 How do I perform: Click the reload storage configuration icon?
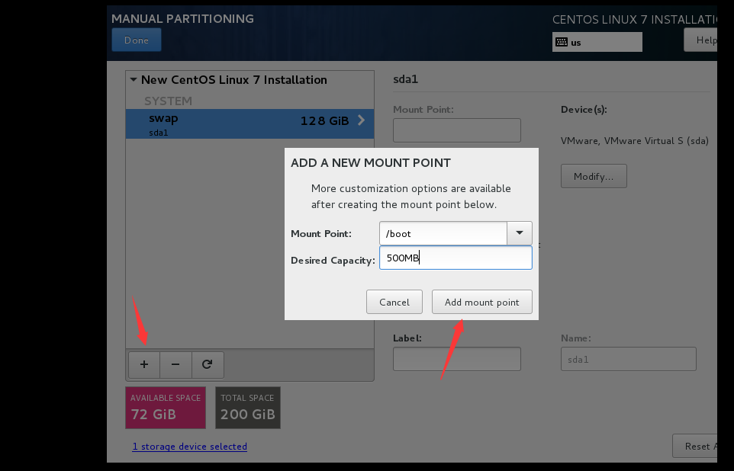[x=208, y=364]
